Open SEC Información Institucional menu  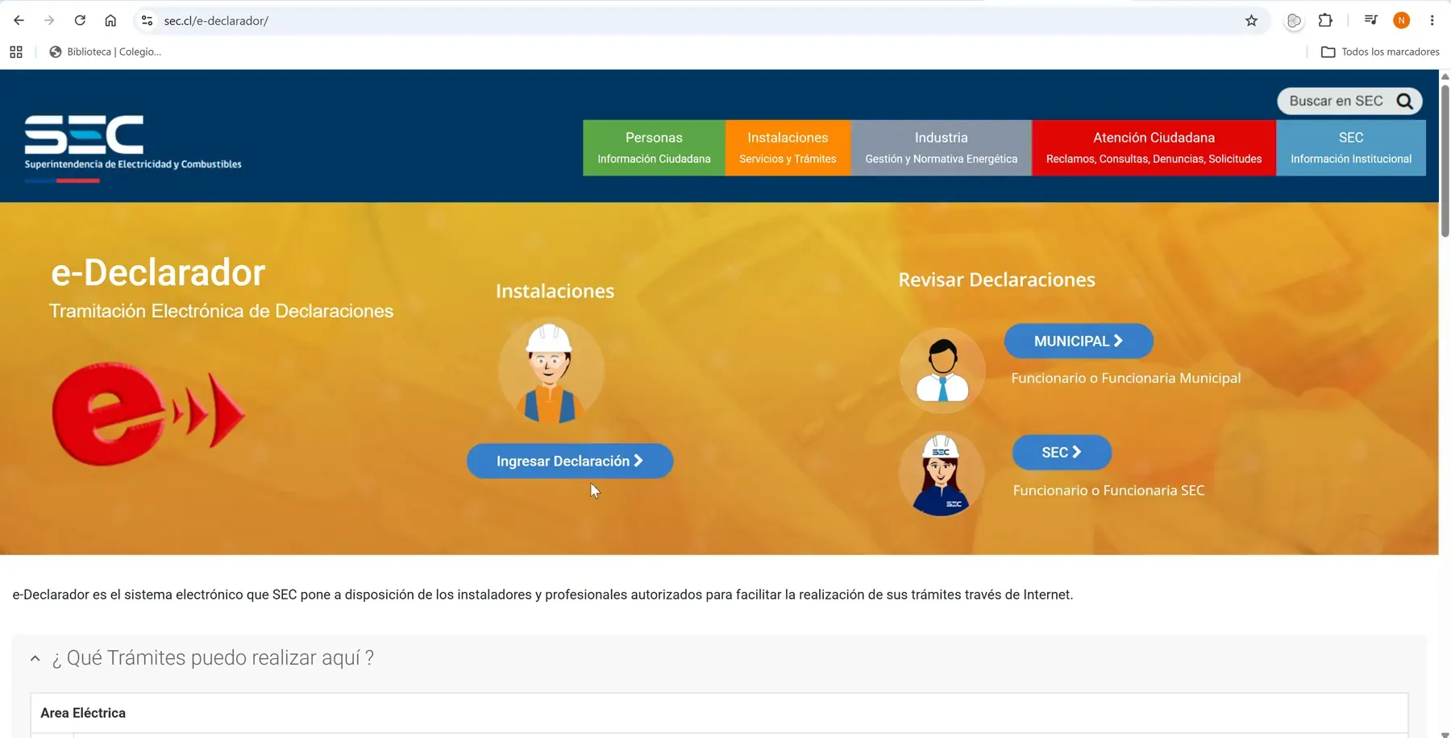pos(1351,147)
